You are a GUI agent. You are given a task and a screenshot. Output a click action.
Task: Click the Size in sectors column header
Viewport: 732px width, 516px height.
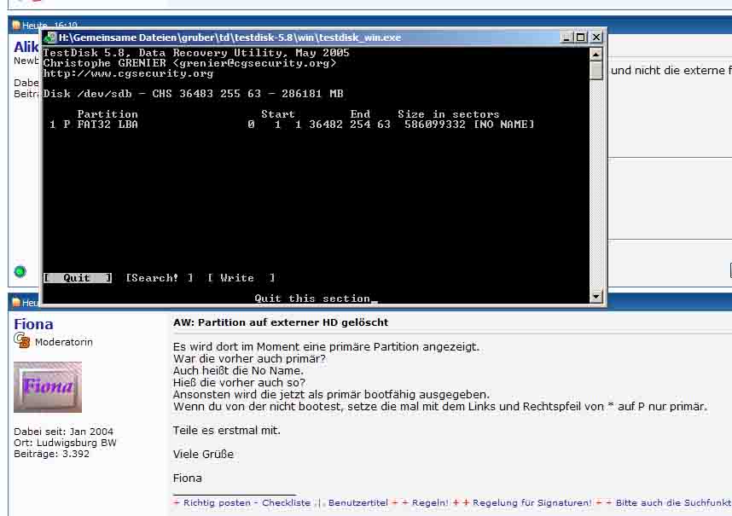click(x=449, y=114)
